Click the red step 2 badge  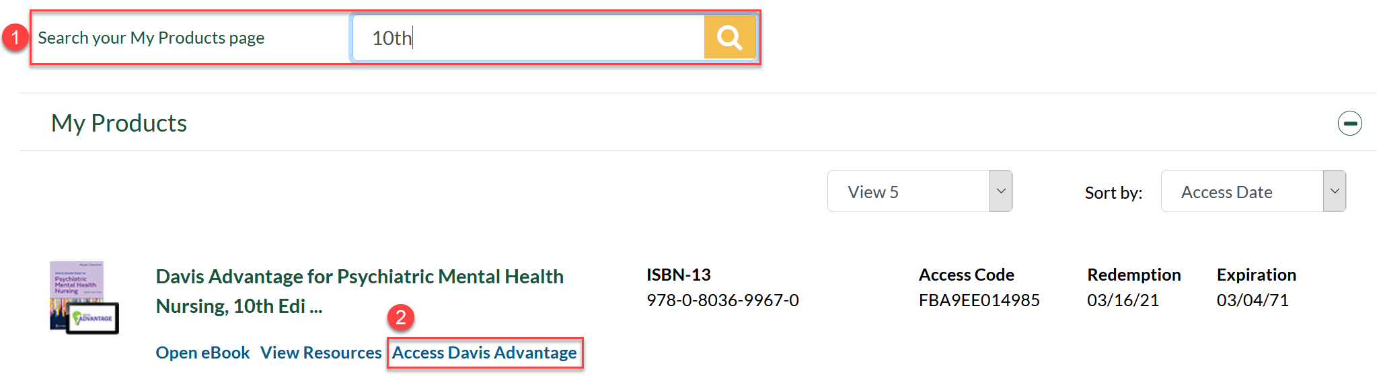pyautogui.click(x=400, y=317)
